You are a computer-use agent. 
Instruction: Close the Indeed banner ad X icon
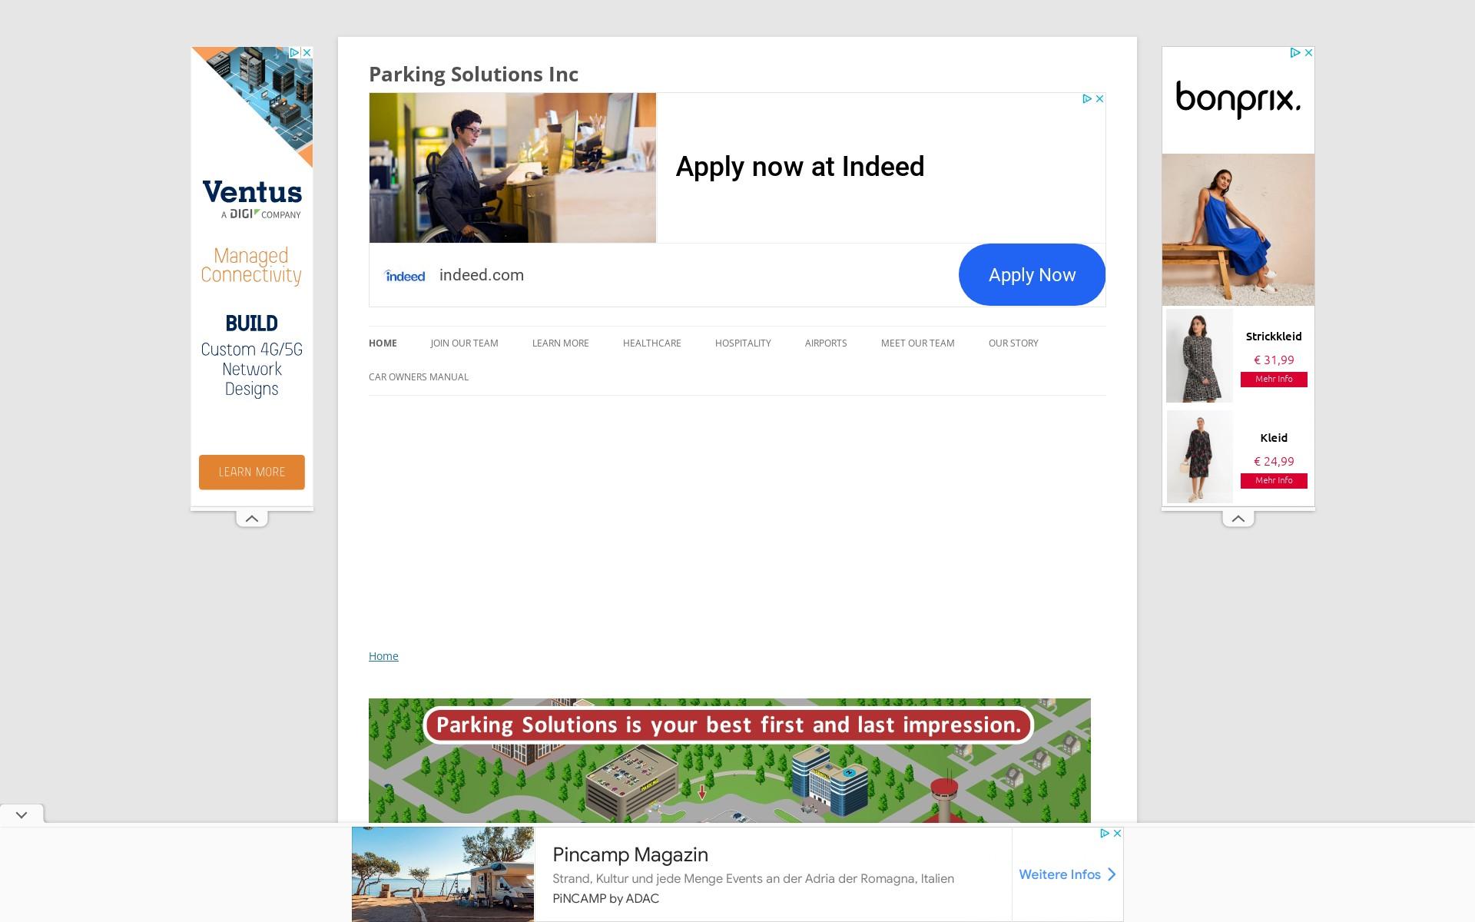(x=1099, y=99)
